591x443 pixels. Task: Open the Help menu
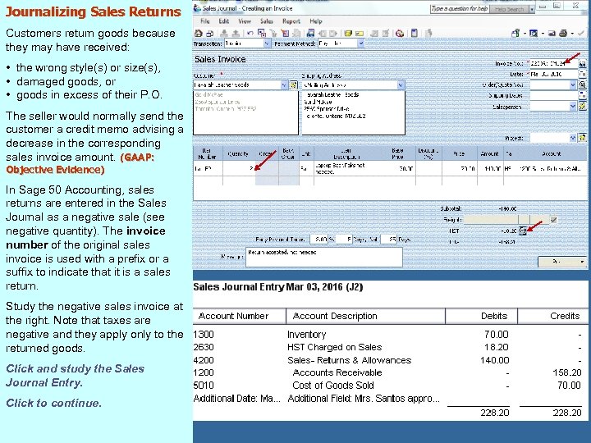pos(316,21)
